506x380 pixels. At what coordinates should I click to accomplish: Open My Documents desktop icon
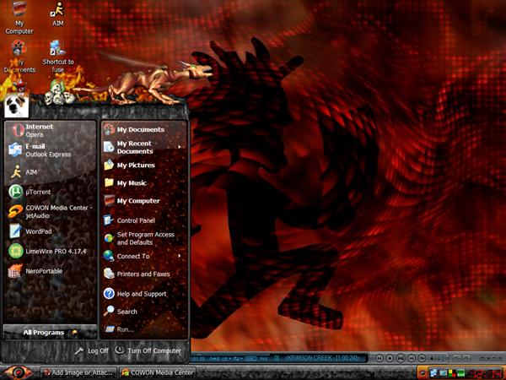pyautogui.click(x=19, y=57)
